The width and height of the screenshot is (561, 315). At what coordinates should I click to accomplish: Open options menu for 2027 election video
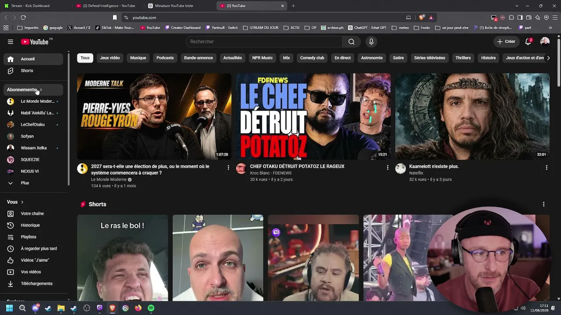point(228,168)
